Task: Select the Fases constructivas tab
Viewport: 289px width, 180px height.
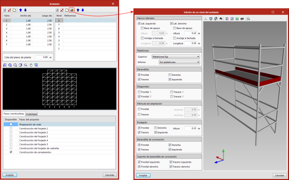Action: tap(14, 113)
